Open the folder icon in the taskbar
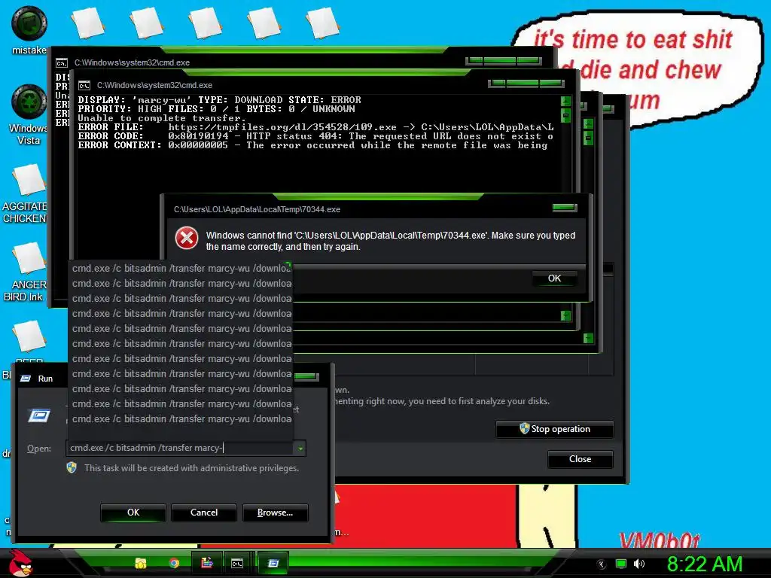This screenshot has width=771, height=578. click(141, 563)
